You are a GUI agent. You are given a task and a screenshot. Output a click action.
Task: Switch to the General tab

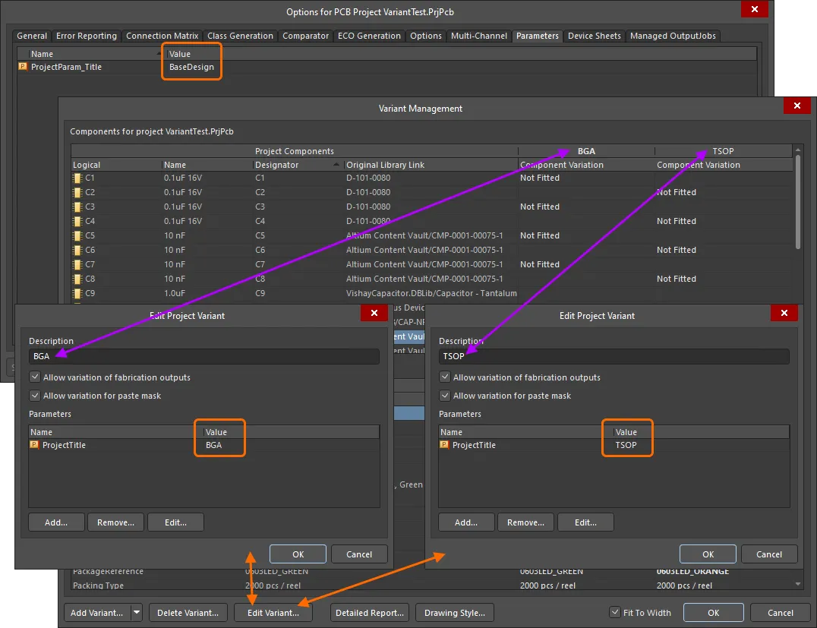point(32,36)
